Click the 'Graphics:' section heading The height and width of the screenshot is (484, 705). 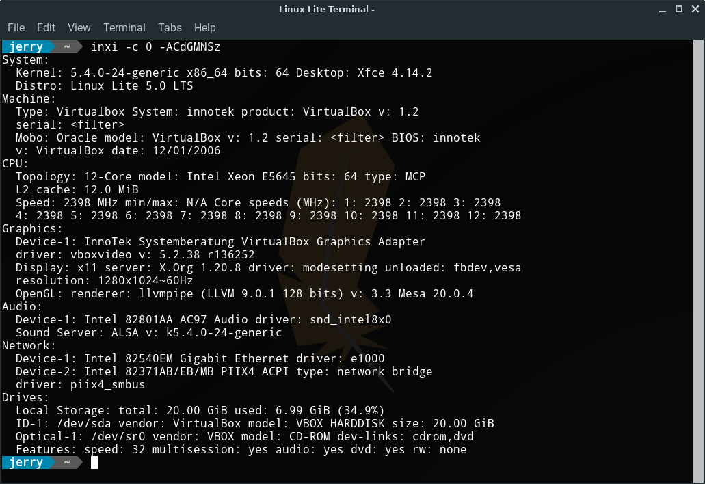tap(32, 228)
